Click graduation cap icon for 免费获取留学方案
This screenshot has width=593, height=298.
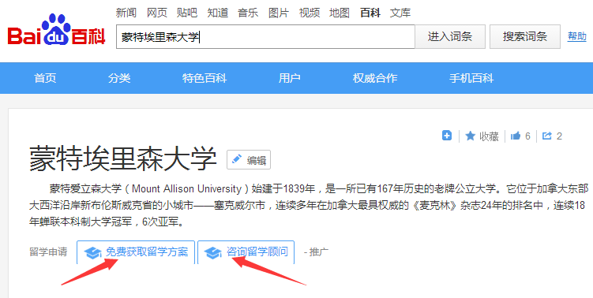92,252
